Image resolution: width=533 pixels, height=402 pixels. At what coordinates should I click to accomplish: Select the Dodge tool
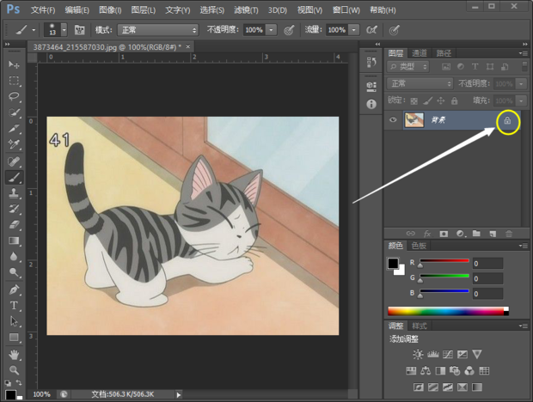(14, 272)
